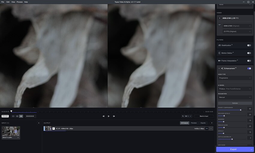This screenshot has height=153, width=255.
Task: Click the add input plus icon
Action: [38, 123]
